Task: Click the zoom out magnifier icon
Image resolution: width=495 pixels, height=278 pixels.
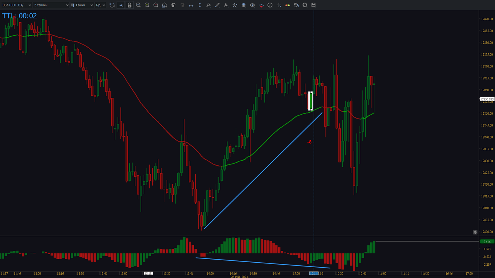Action: point(156,5)
